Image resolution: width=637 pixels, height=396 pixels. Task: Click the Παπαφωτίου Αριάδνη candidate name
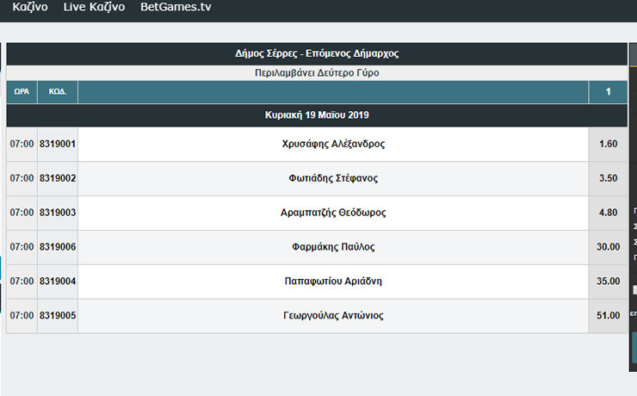pos(333,282)
